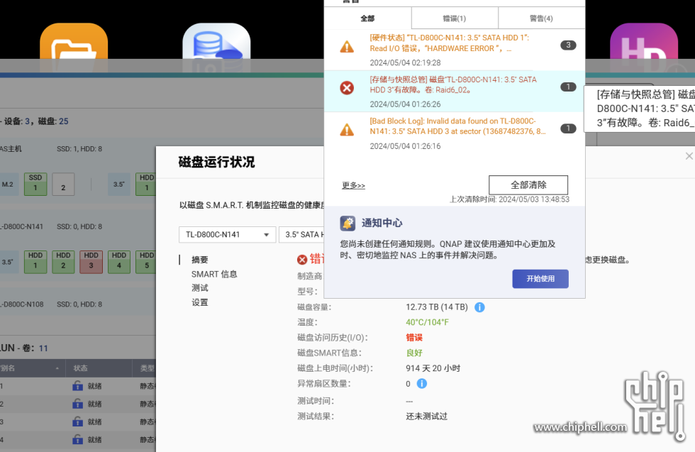Open the 更多>> link

coord(353,185)
